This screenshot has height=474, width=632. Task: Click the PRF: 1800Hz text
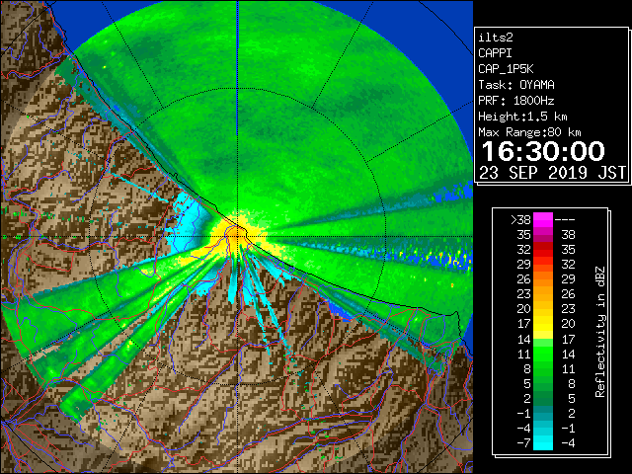point(516,101)
